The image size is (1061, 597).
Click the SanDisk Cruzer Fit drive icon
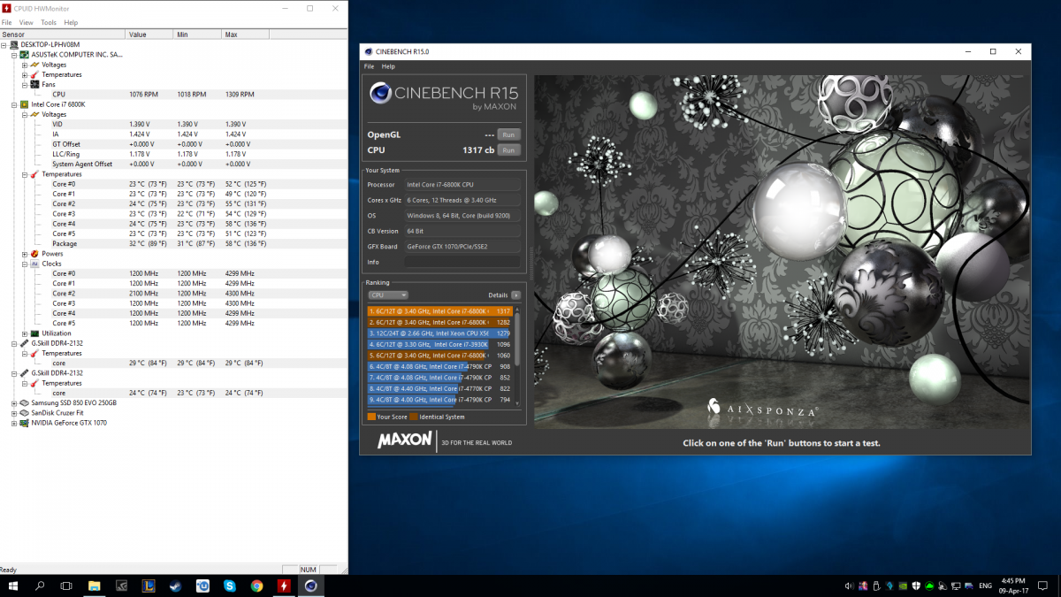click(x=25, y=413)
